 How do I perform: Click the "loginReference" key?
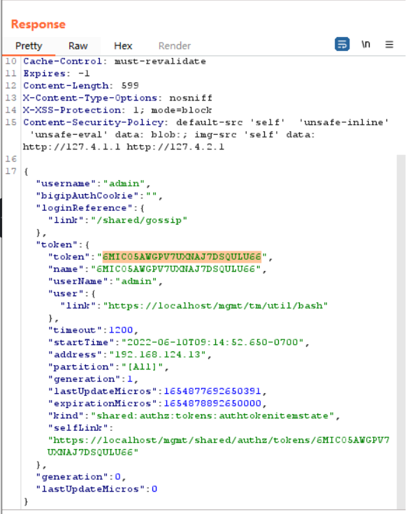coord(85,208)
